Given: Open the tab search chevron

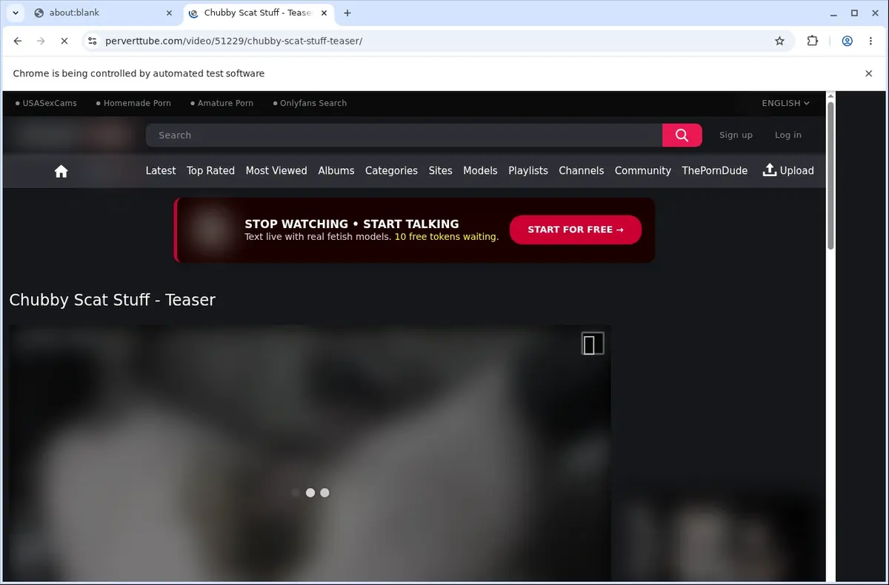Looking at the screenshot, I should tap(15, 13).
